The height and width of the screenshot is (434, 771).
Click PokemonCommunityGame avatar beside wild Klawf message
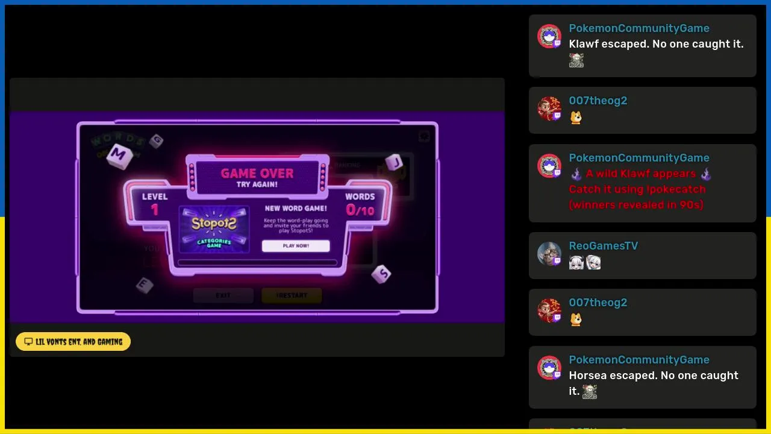[x=549, y=166]
